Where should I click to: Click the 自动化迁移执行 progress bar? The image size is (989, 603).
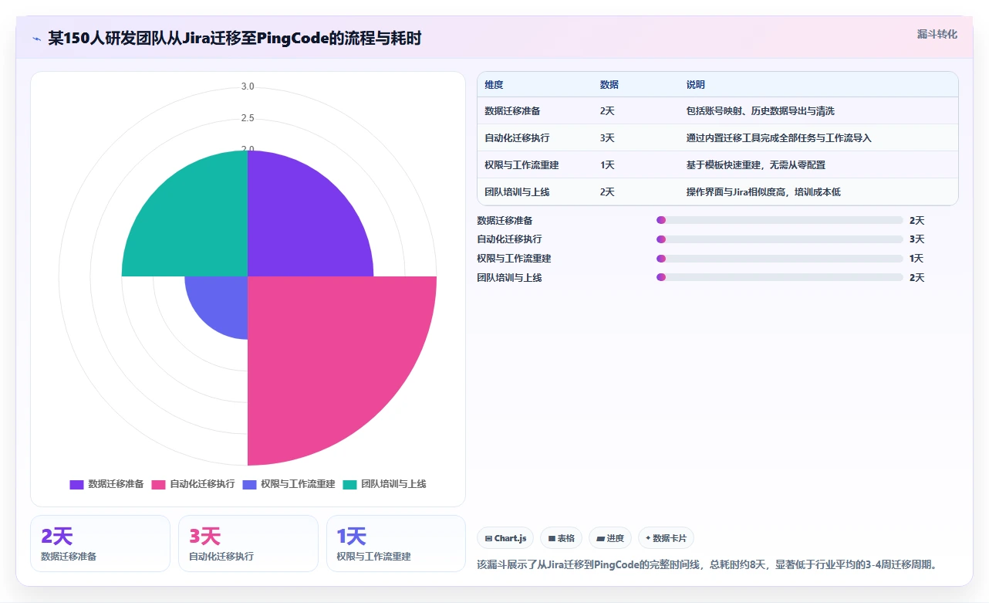coord(779,239)
